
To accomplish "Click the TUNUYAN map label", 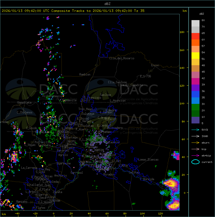I will [x=55, y=201].
